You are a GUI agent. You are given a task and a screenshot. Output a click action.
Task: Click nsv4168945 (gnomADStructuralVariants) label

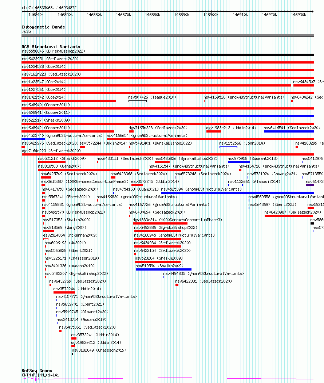pyautogui.click(x=174, y=235)
